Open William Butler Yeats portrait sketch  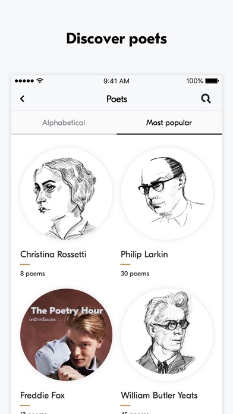point(167,334)
